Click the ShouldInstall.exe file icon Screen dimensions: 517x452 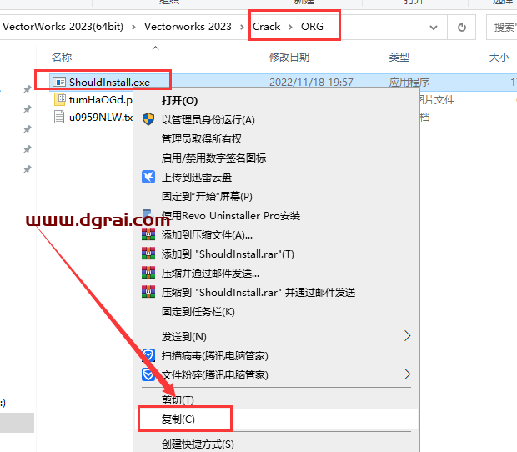tap(59, 82)
